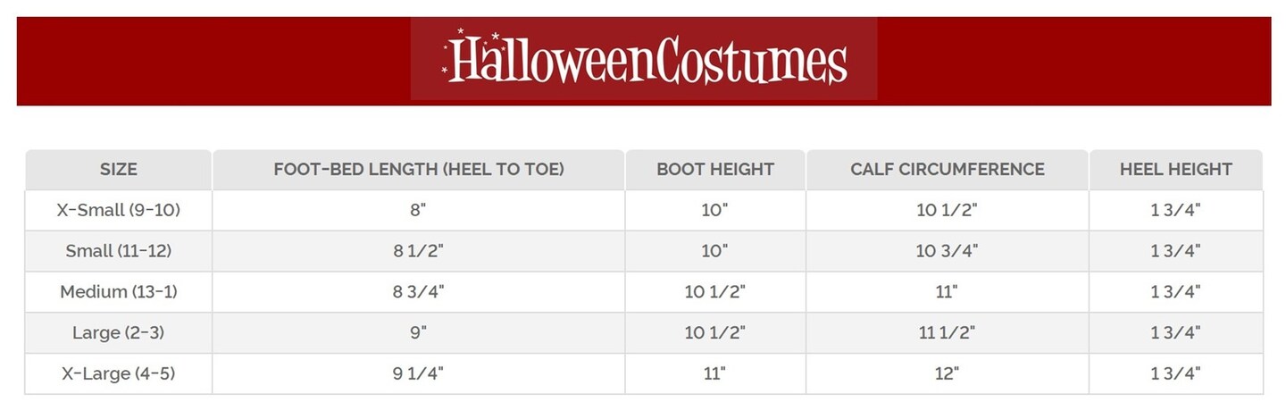
Task: Select the Medium (13-1) size label
Action: pyautogui.click(x=119, y=292)
